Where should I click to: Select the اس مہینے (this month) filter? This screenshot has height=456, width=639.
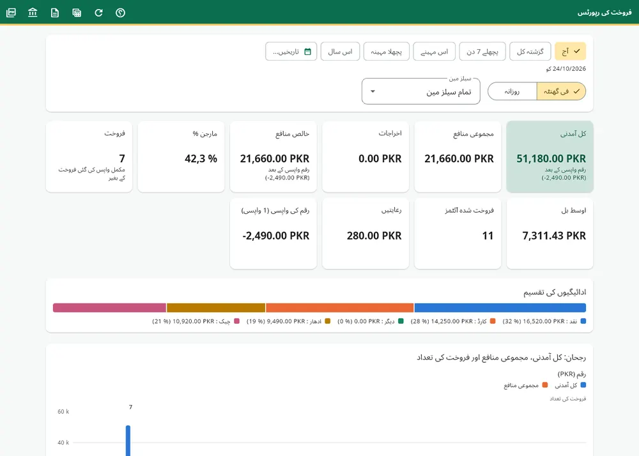pyautogui.click(x=435, y=51)
